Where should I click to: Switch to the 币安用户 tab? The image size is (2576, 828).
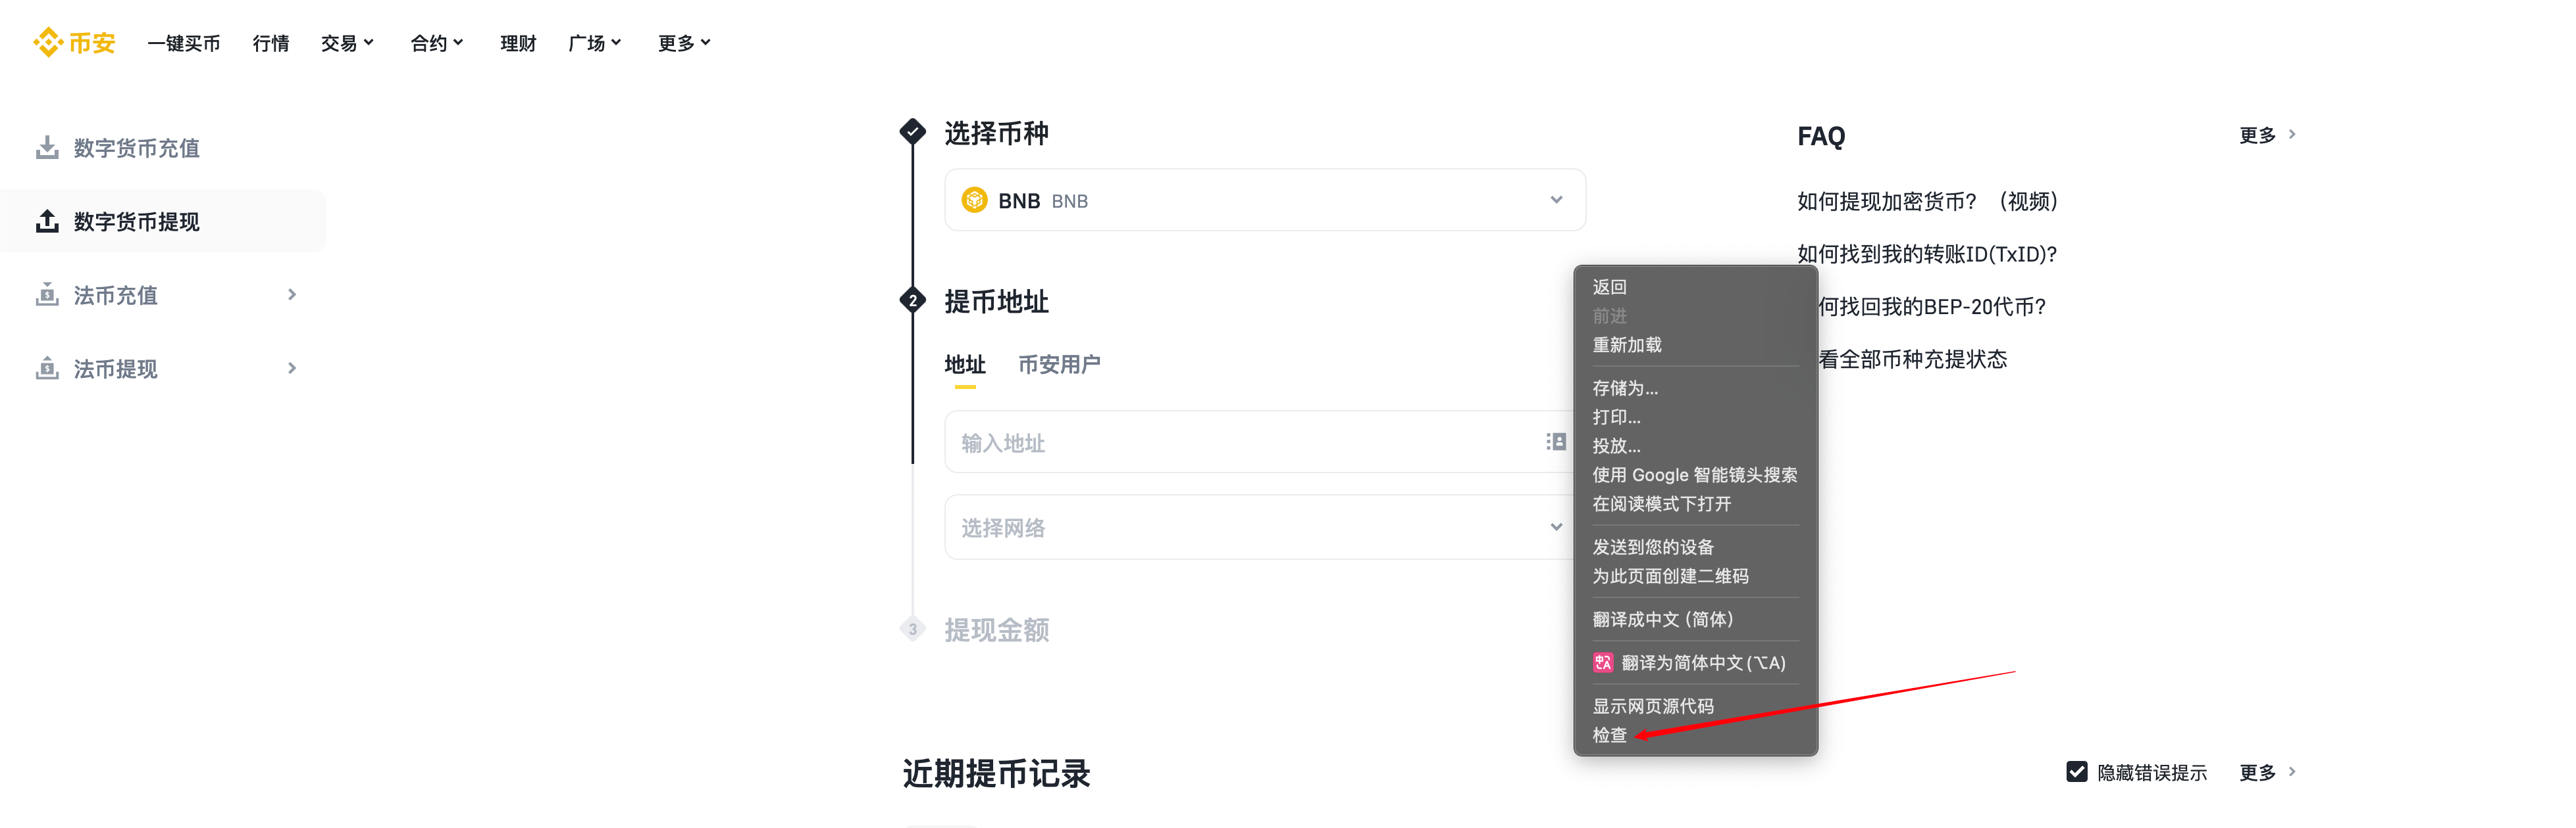[x=1058, y=365]
